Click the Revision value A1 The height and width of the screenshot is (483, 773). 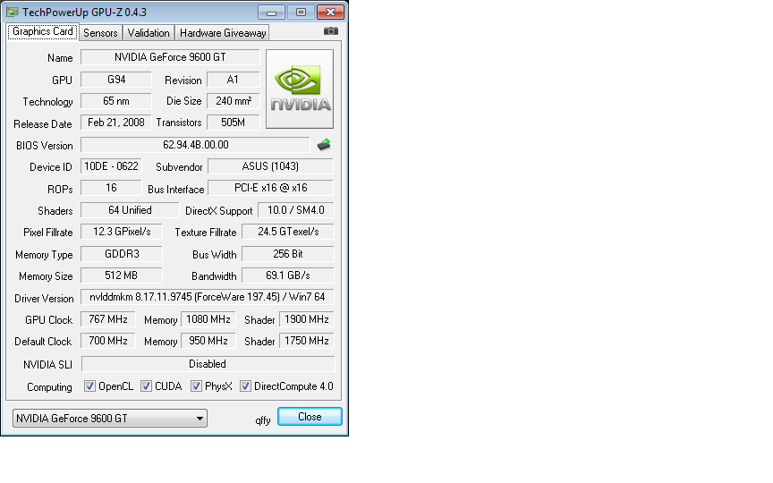pyautogui.click(x=234, y=80)
